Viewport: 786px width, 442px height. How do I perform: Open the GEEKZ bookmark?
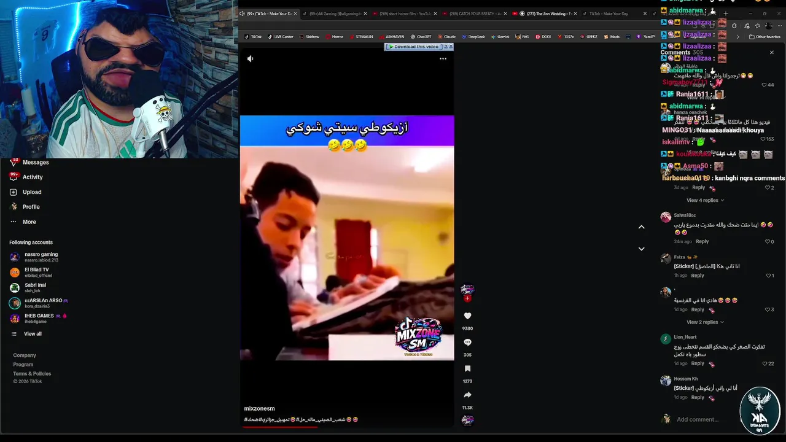[x=588, y=37]
